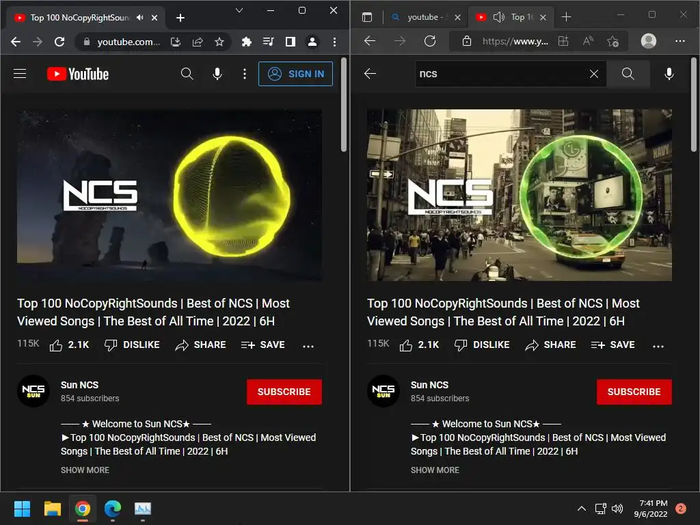Open YouTube settings three-dot menu in Chrome window
Viewport: 700px width, 525px height.
[x=244, y=74]
